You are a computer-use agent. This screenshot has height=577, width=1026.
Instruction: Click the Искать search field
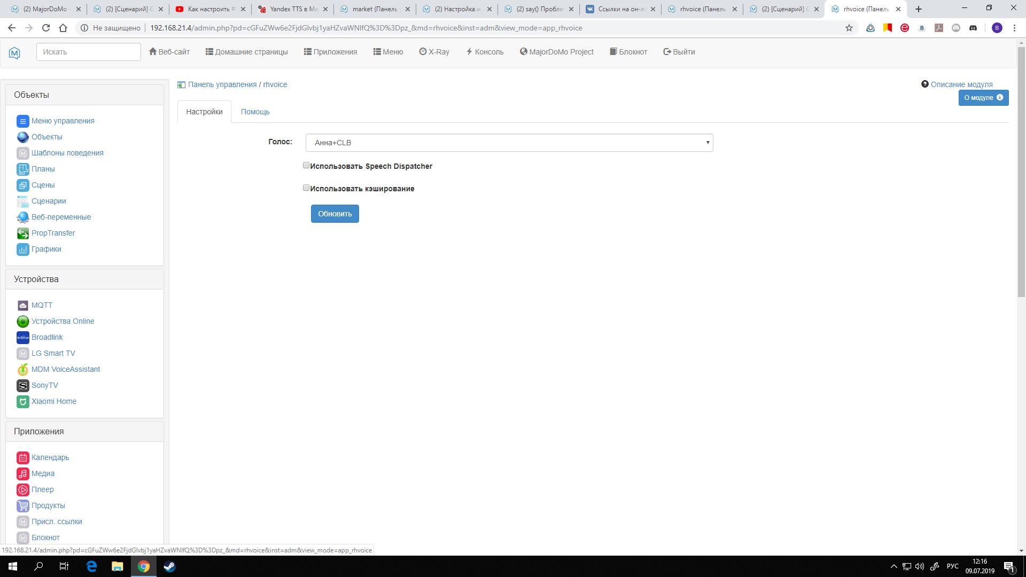[88, 52]
